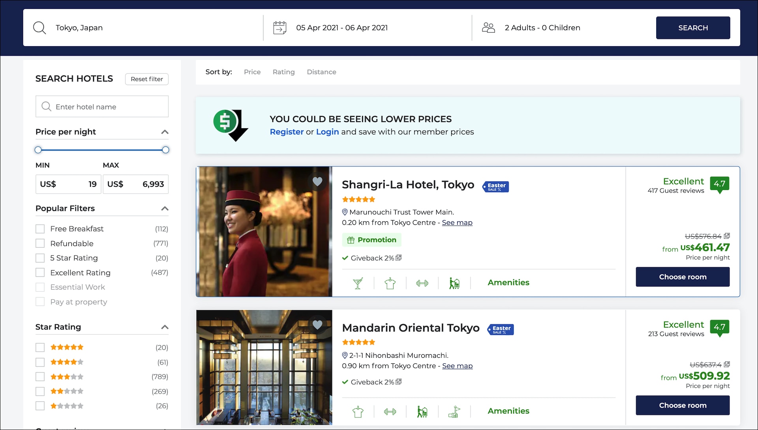This screenshot has width=758, height=430.
Task: Collapse the Popular Filters section
Action: [x=165, y=208]
